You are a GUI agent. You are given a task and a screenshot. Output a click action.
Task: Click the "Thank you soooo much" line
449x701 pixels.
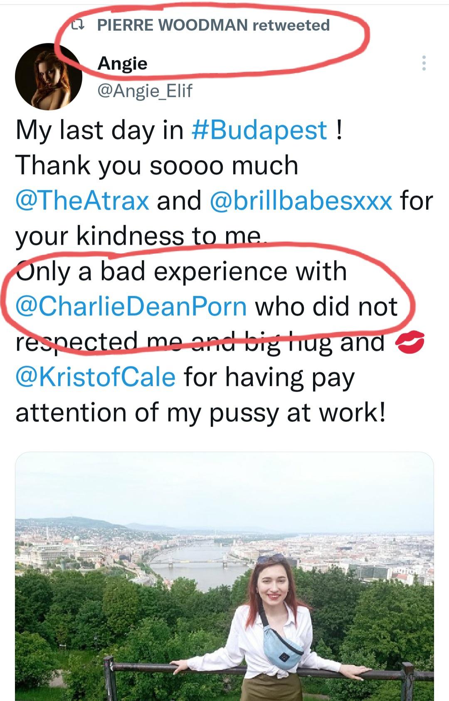157,165
